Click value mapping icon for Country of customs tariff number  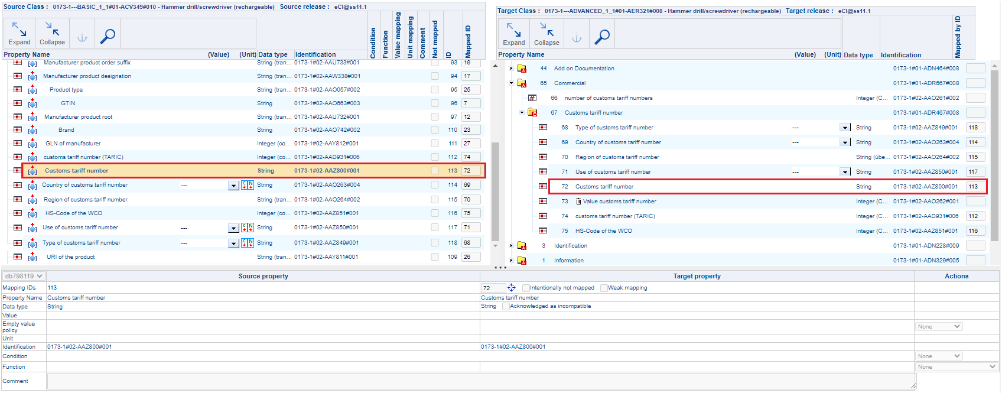[x=248, y=185]
